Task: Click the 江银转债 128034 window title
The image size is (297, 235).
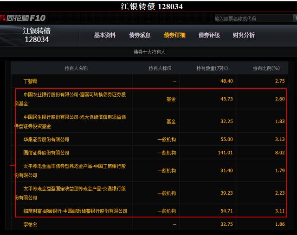Action: [152, 6]
